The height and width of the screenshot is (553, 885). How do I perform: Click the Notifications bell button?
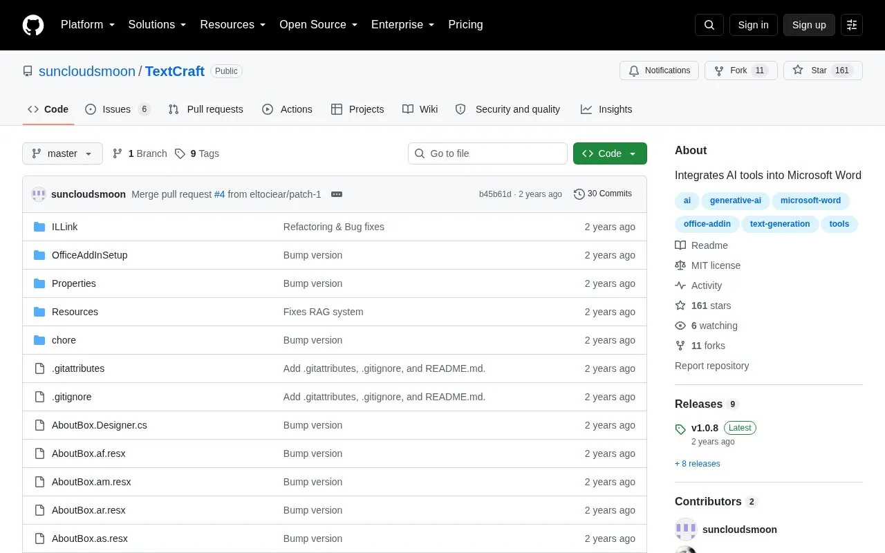(x=660, y=71)
